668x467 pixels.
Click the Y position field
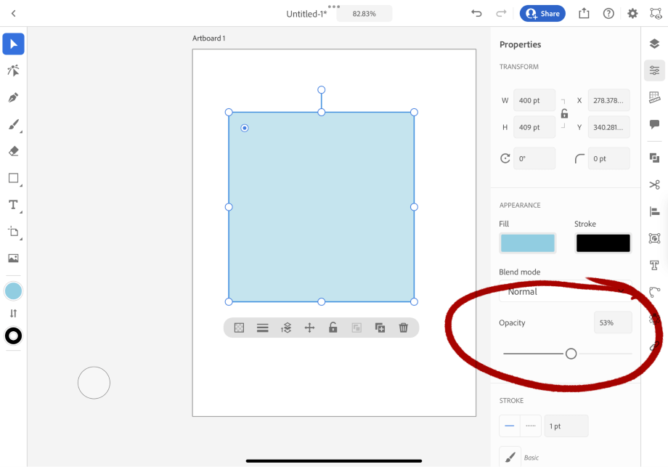click(x=608, y=127)
